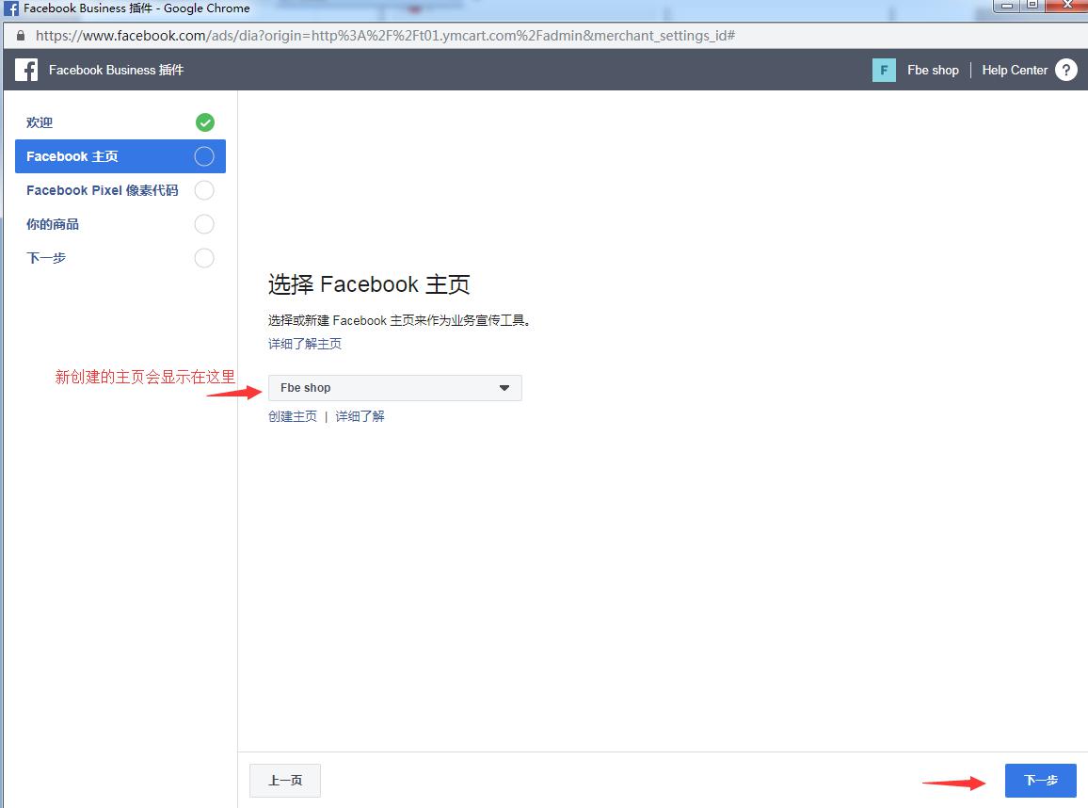The width and height of the screenshot is (1088, 808).
Task: Select the 欢迎 step in sidebar
Action: 40,122
